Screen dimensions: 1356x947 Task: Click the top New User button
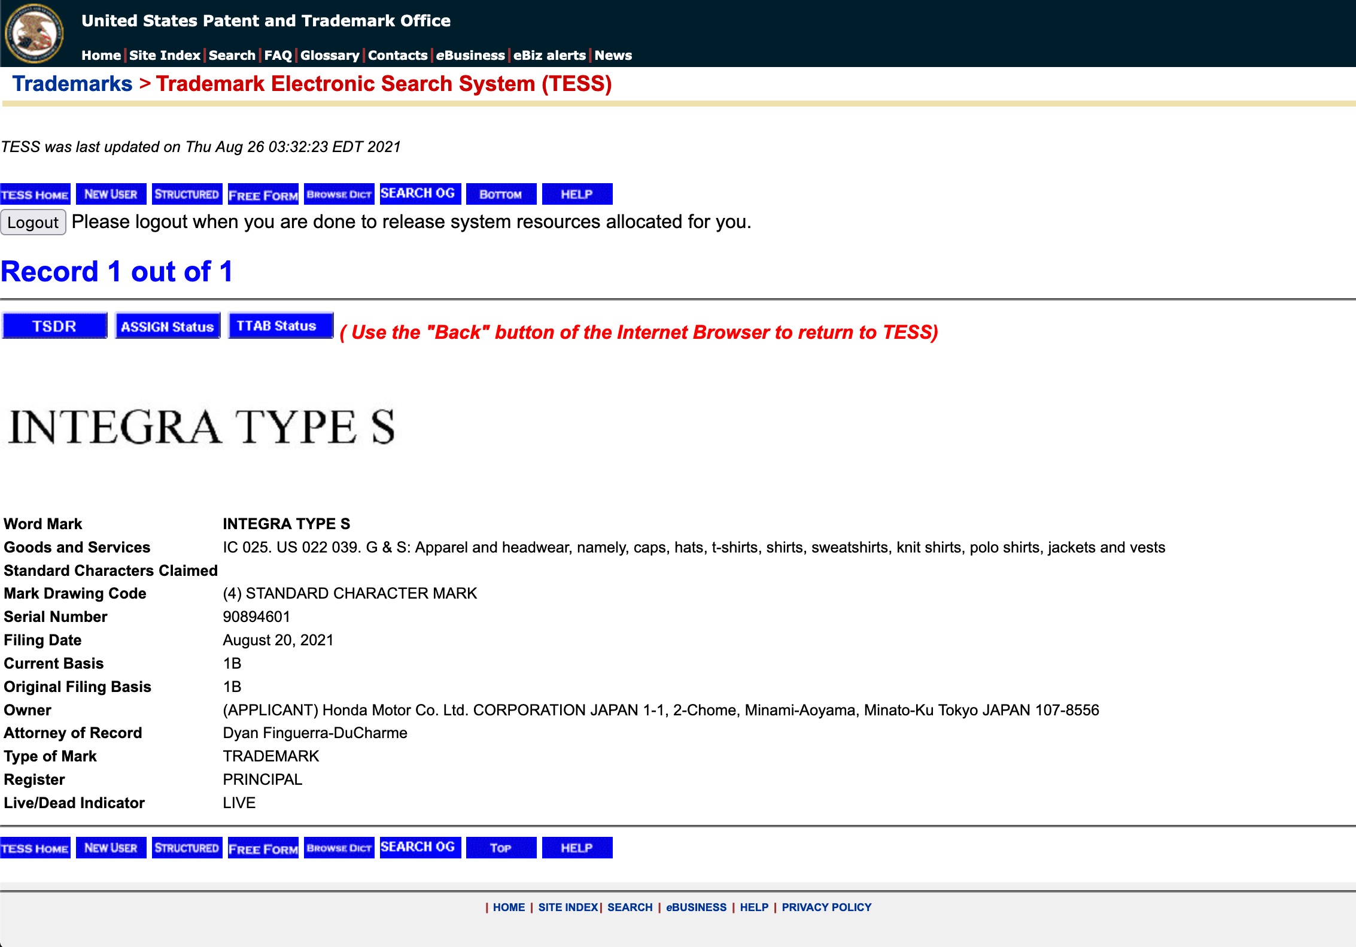click(111, 194)
